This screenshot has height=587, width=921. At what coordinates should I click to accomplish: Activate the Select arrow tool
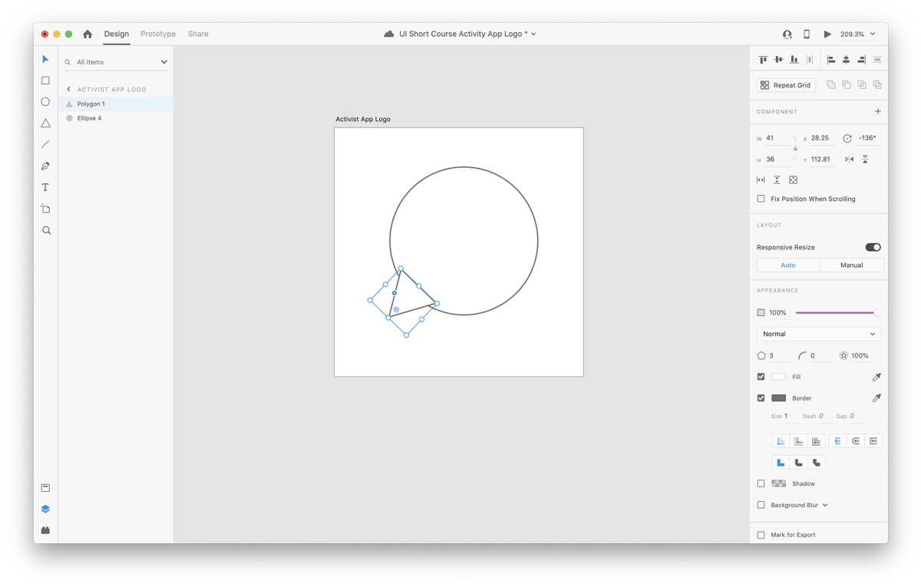click(45, 59)
